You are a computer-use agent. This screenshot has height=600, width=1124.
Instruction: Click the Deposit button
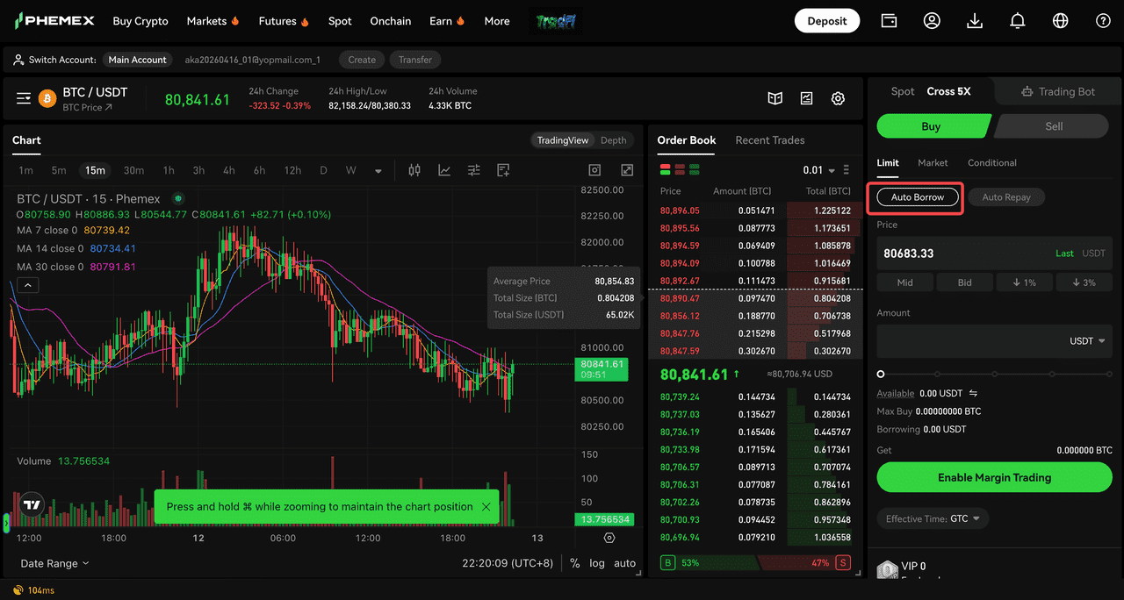click(827, 21)
